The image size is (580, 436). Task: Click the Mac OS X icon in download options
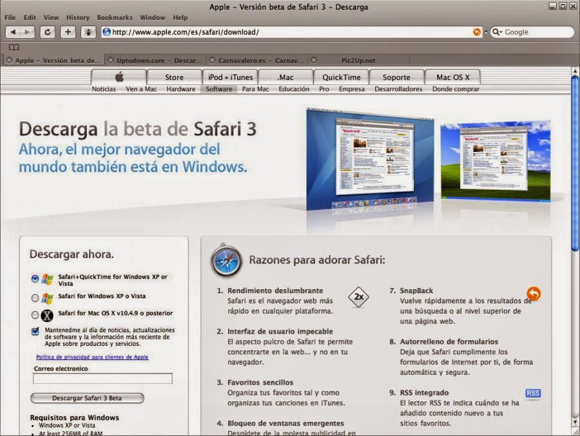[47, 315]
